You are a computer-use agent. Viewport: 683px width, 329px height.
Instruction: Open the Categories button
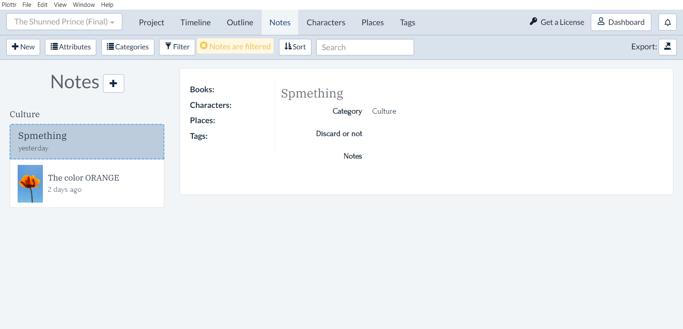click(x=128, y=47)
